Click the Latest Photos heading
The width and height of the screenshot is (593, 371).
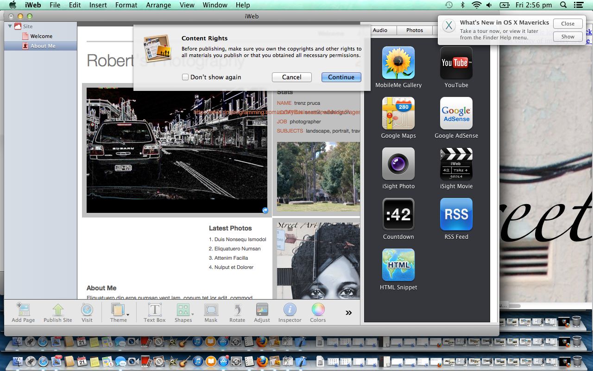coord(230,228)
